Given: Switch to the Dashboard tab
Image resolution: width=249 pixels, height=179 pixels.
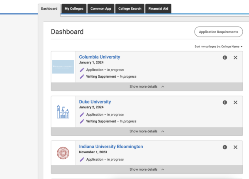Looking at the screenshot, I should pyautogui.click(x=49, y=9).
